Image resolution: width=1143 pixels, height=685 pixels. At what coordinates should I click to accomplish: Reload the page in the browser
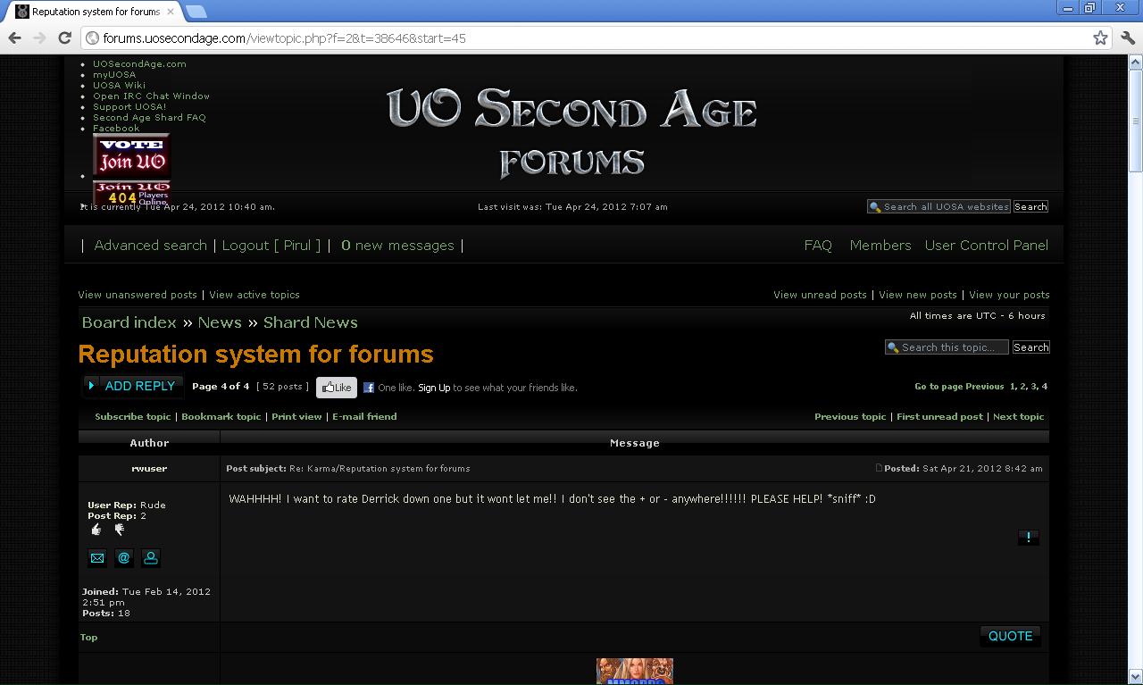coord(64,38)
